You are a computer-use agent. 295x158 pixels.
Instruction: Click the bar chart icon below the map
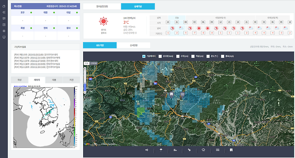(x=175, y=150)
